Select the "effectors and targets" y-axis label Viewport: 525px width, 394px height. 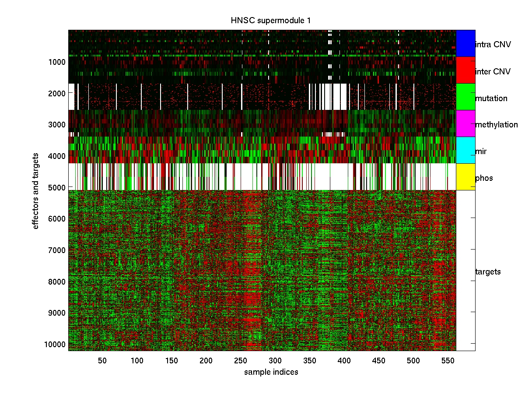[x=36, y=190]
